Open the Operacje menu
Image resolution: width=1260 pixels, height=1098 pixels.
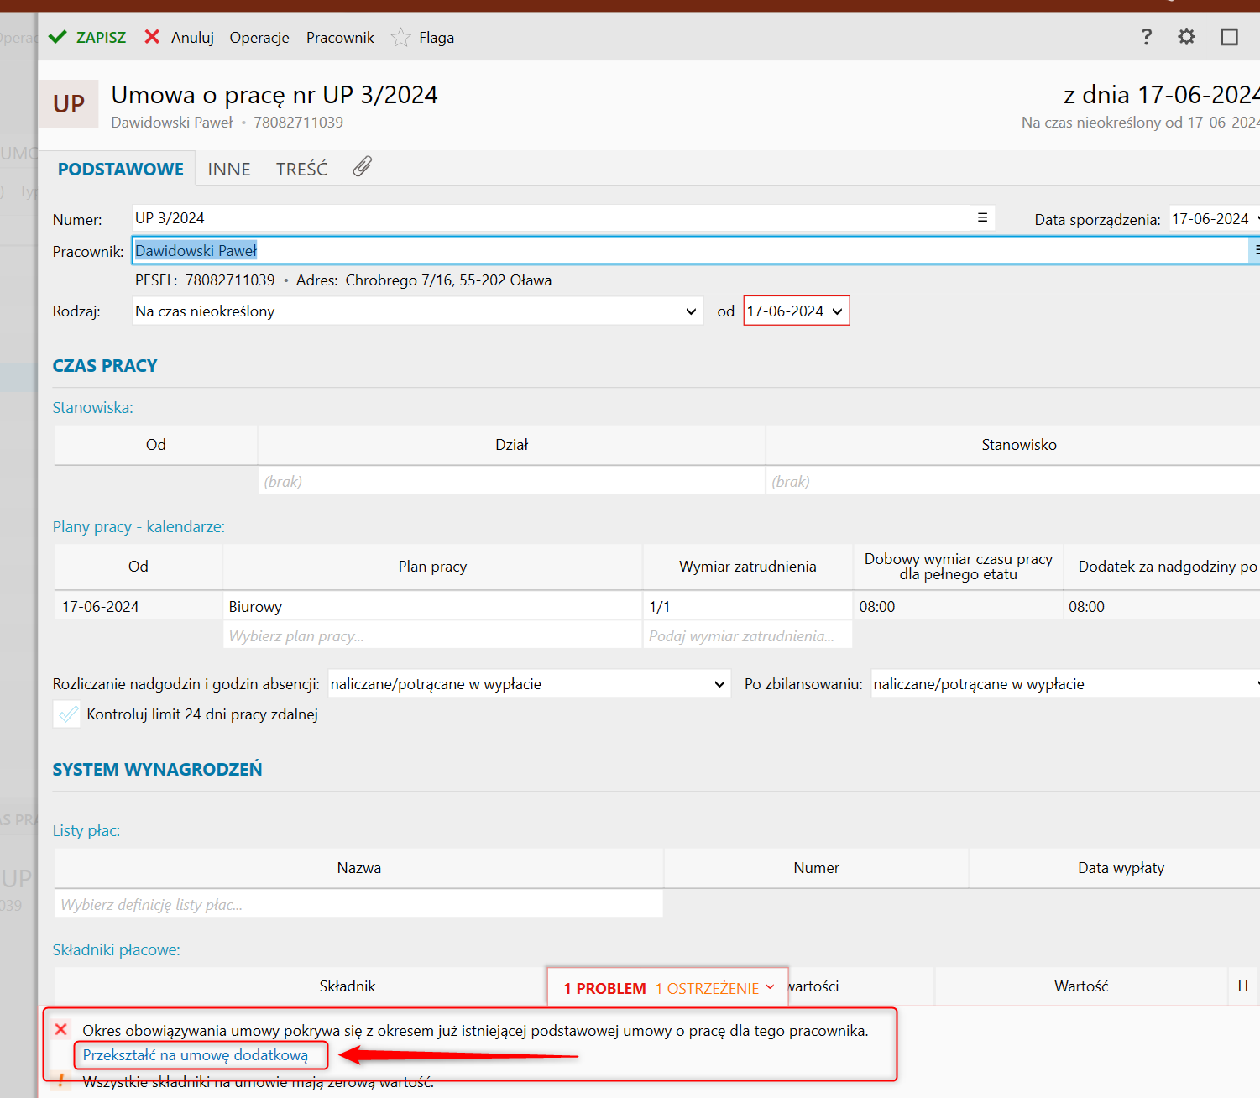(x=259, y=38)
